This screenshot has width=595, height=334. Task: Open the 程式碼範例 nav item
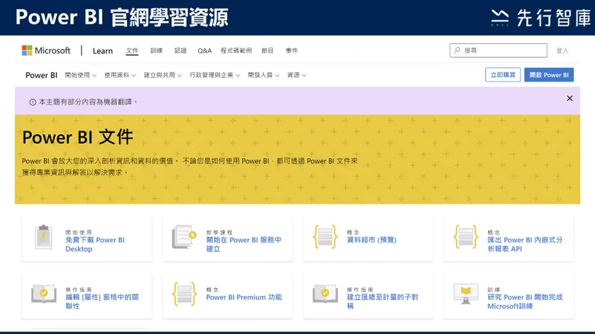click(x=236, y=50)
